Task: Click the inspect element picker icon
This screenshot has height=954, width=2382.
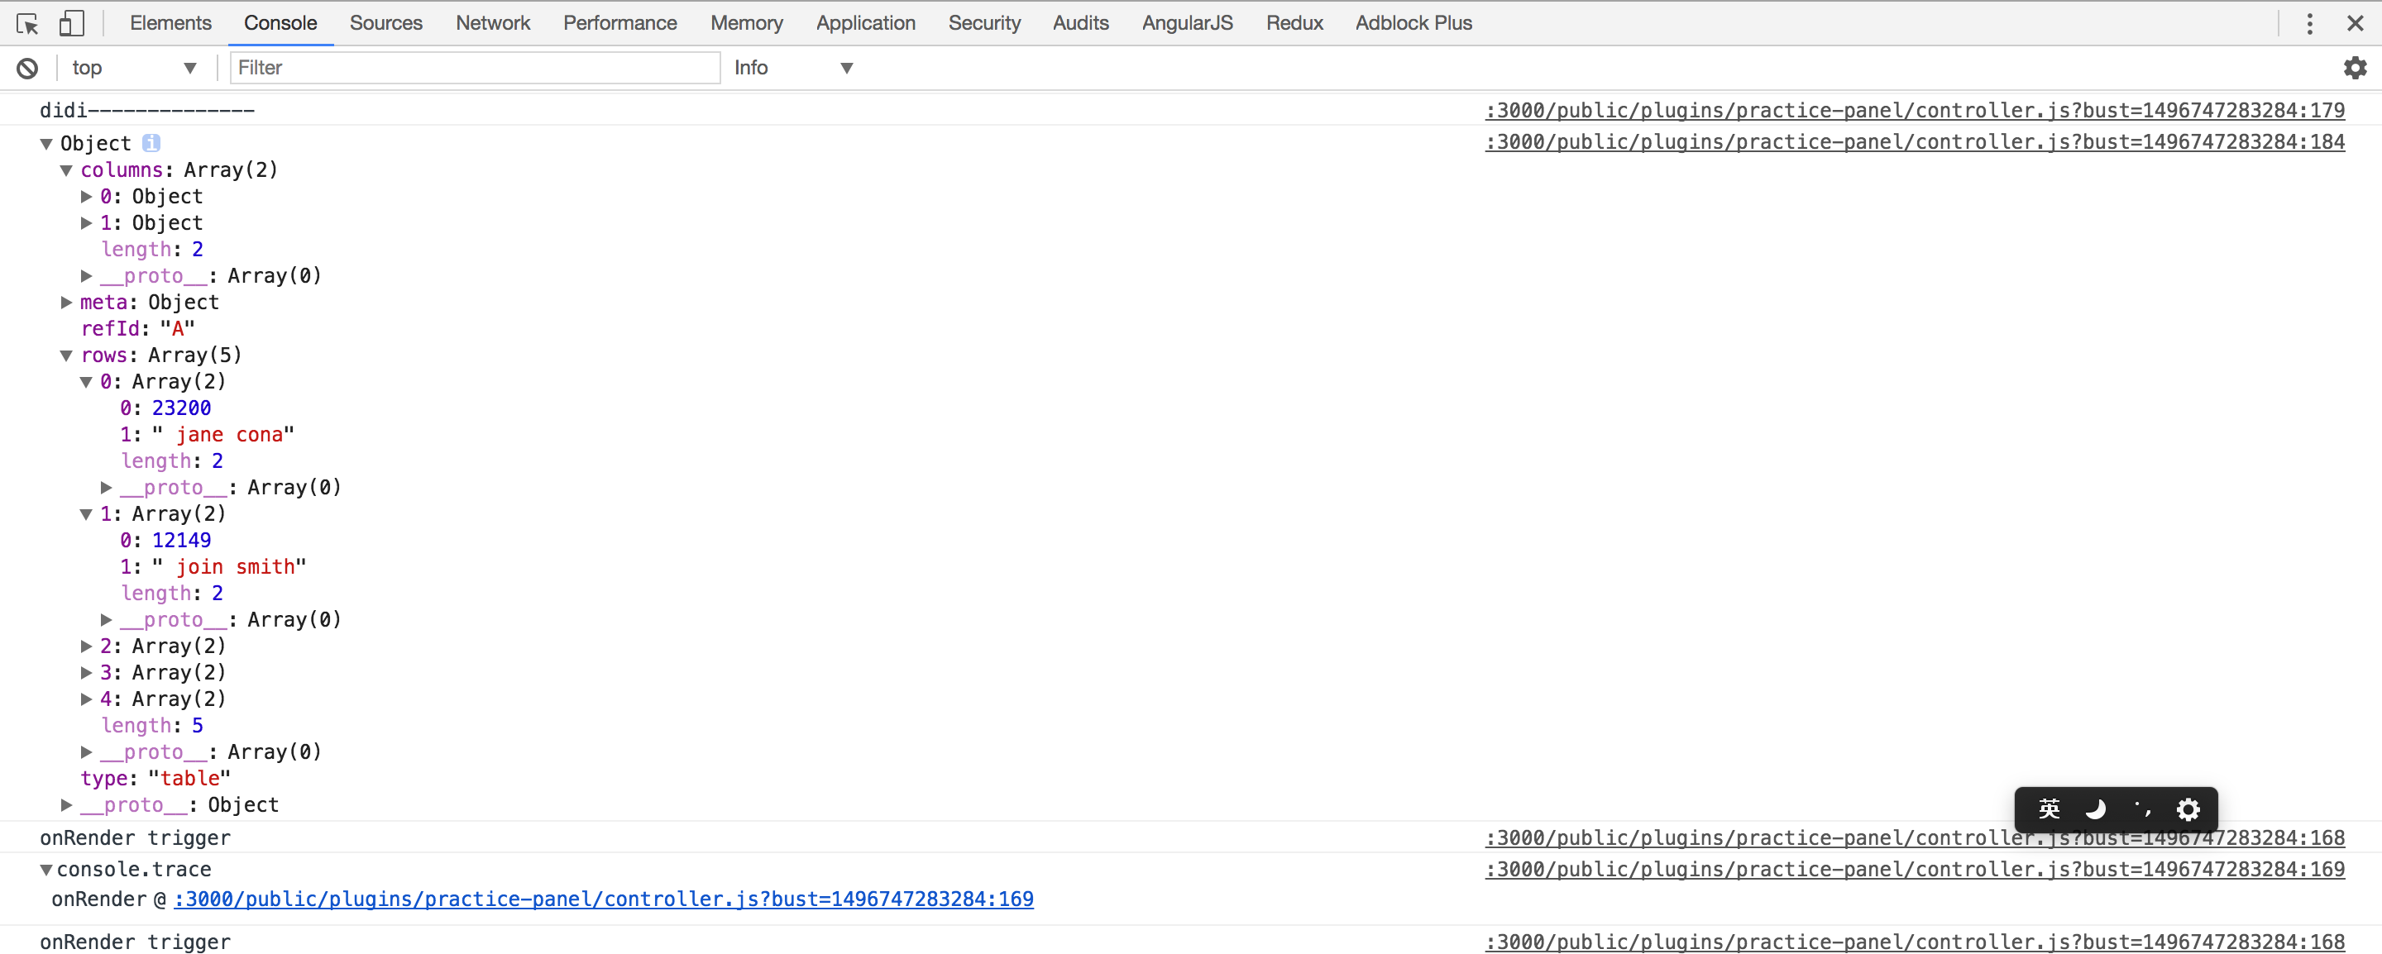Action: click(x=26, y=23)
